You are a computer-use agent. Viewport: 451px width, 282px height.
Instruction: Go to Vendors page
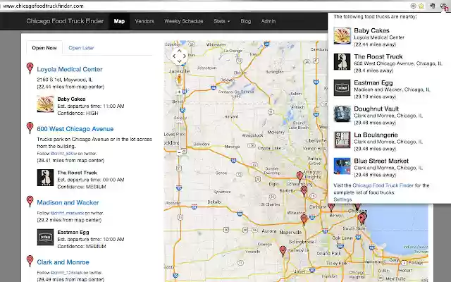(x=144, y=21)
